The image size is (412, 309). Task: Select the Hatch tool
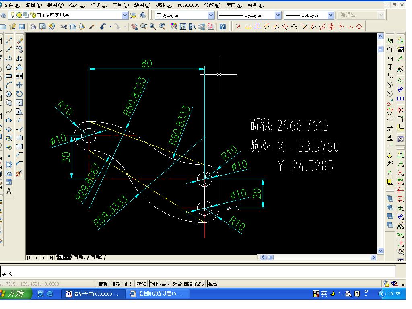9,165
